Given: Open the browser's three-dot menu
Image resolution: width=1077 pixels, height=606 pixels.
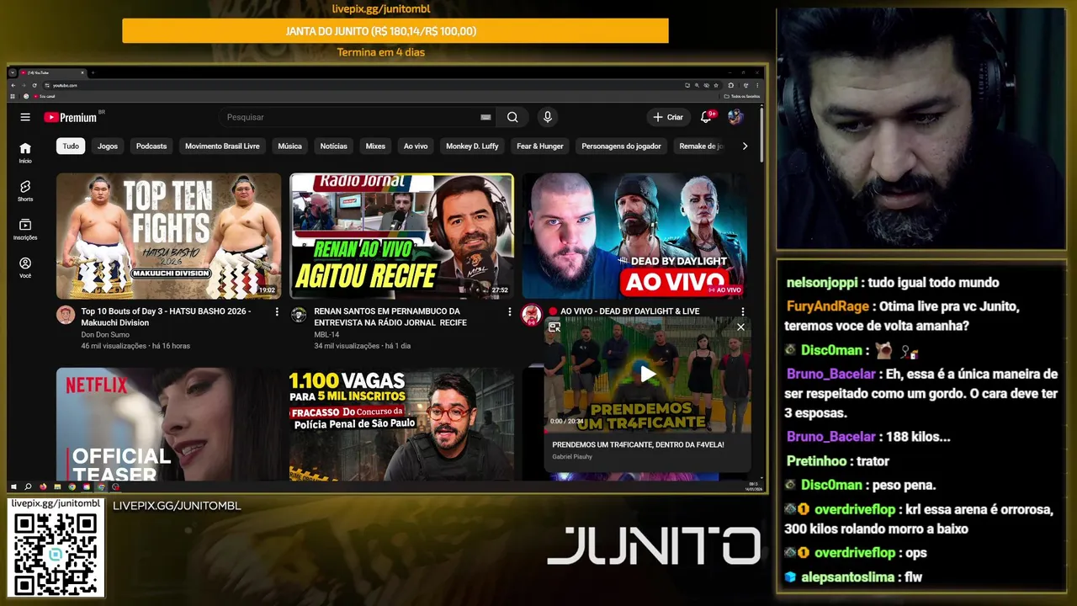Looking at the screenshot, I should click(756, 85).
